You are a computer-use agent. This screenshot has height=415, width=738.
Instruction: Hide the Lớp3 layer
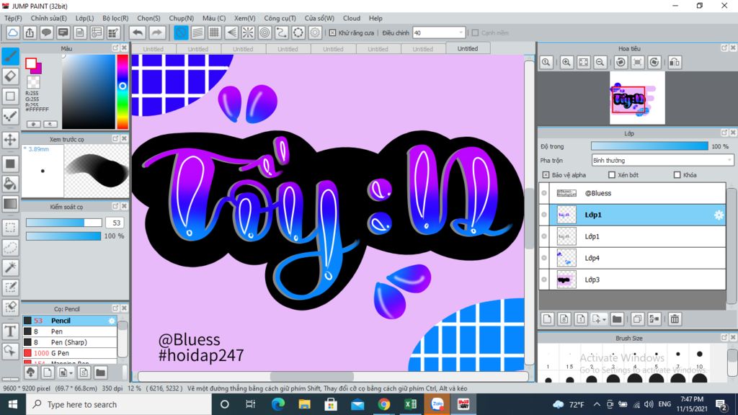(x=544, y=280)
